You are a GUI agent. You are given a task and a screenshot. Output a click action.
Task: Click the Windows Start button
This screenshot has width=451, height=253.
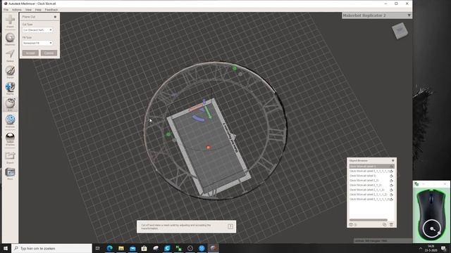(x=6, y=248)
